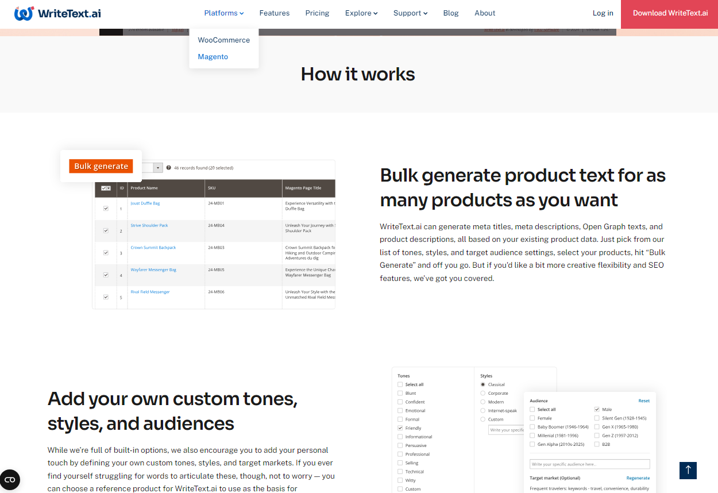Select the Corporate style radio button
The height and width of the screenshot is (493, 718).
coord(483,394)
